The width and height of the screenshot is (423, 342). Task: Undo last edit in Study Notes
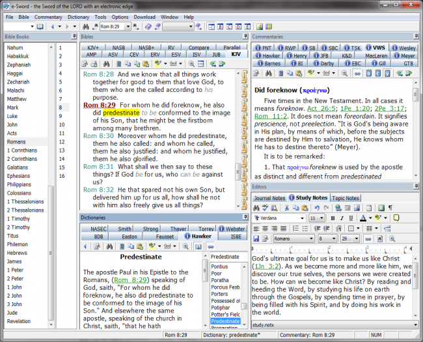coord(317,208)
